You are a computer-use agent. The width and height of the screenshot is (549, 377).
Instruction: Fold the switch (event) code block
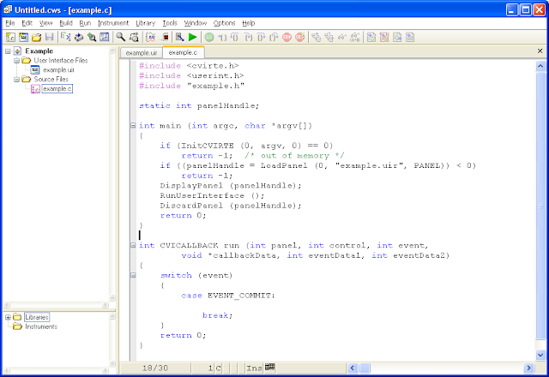coord(133,275)
